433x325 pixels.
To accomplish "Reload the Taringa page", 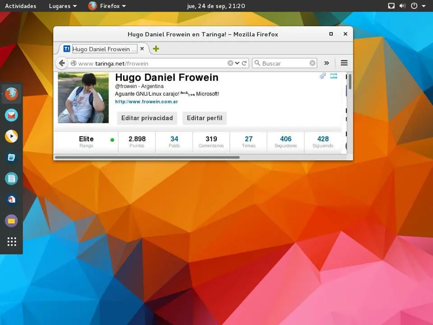I will click(244, 63).
